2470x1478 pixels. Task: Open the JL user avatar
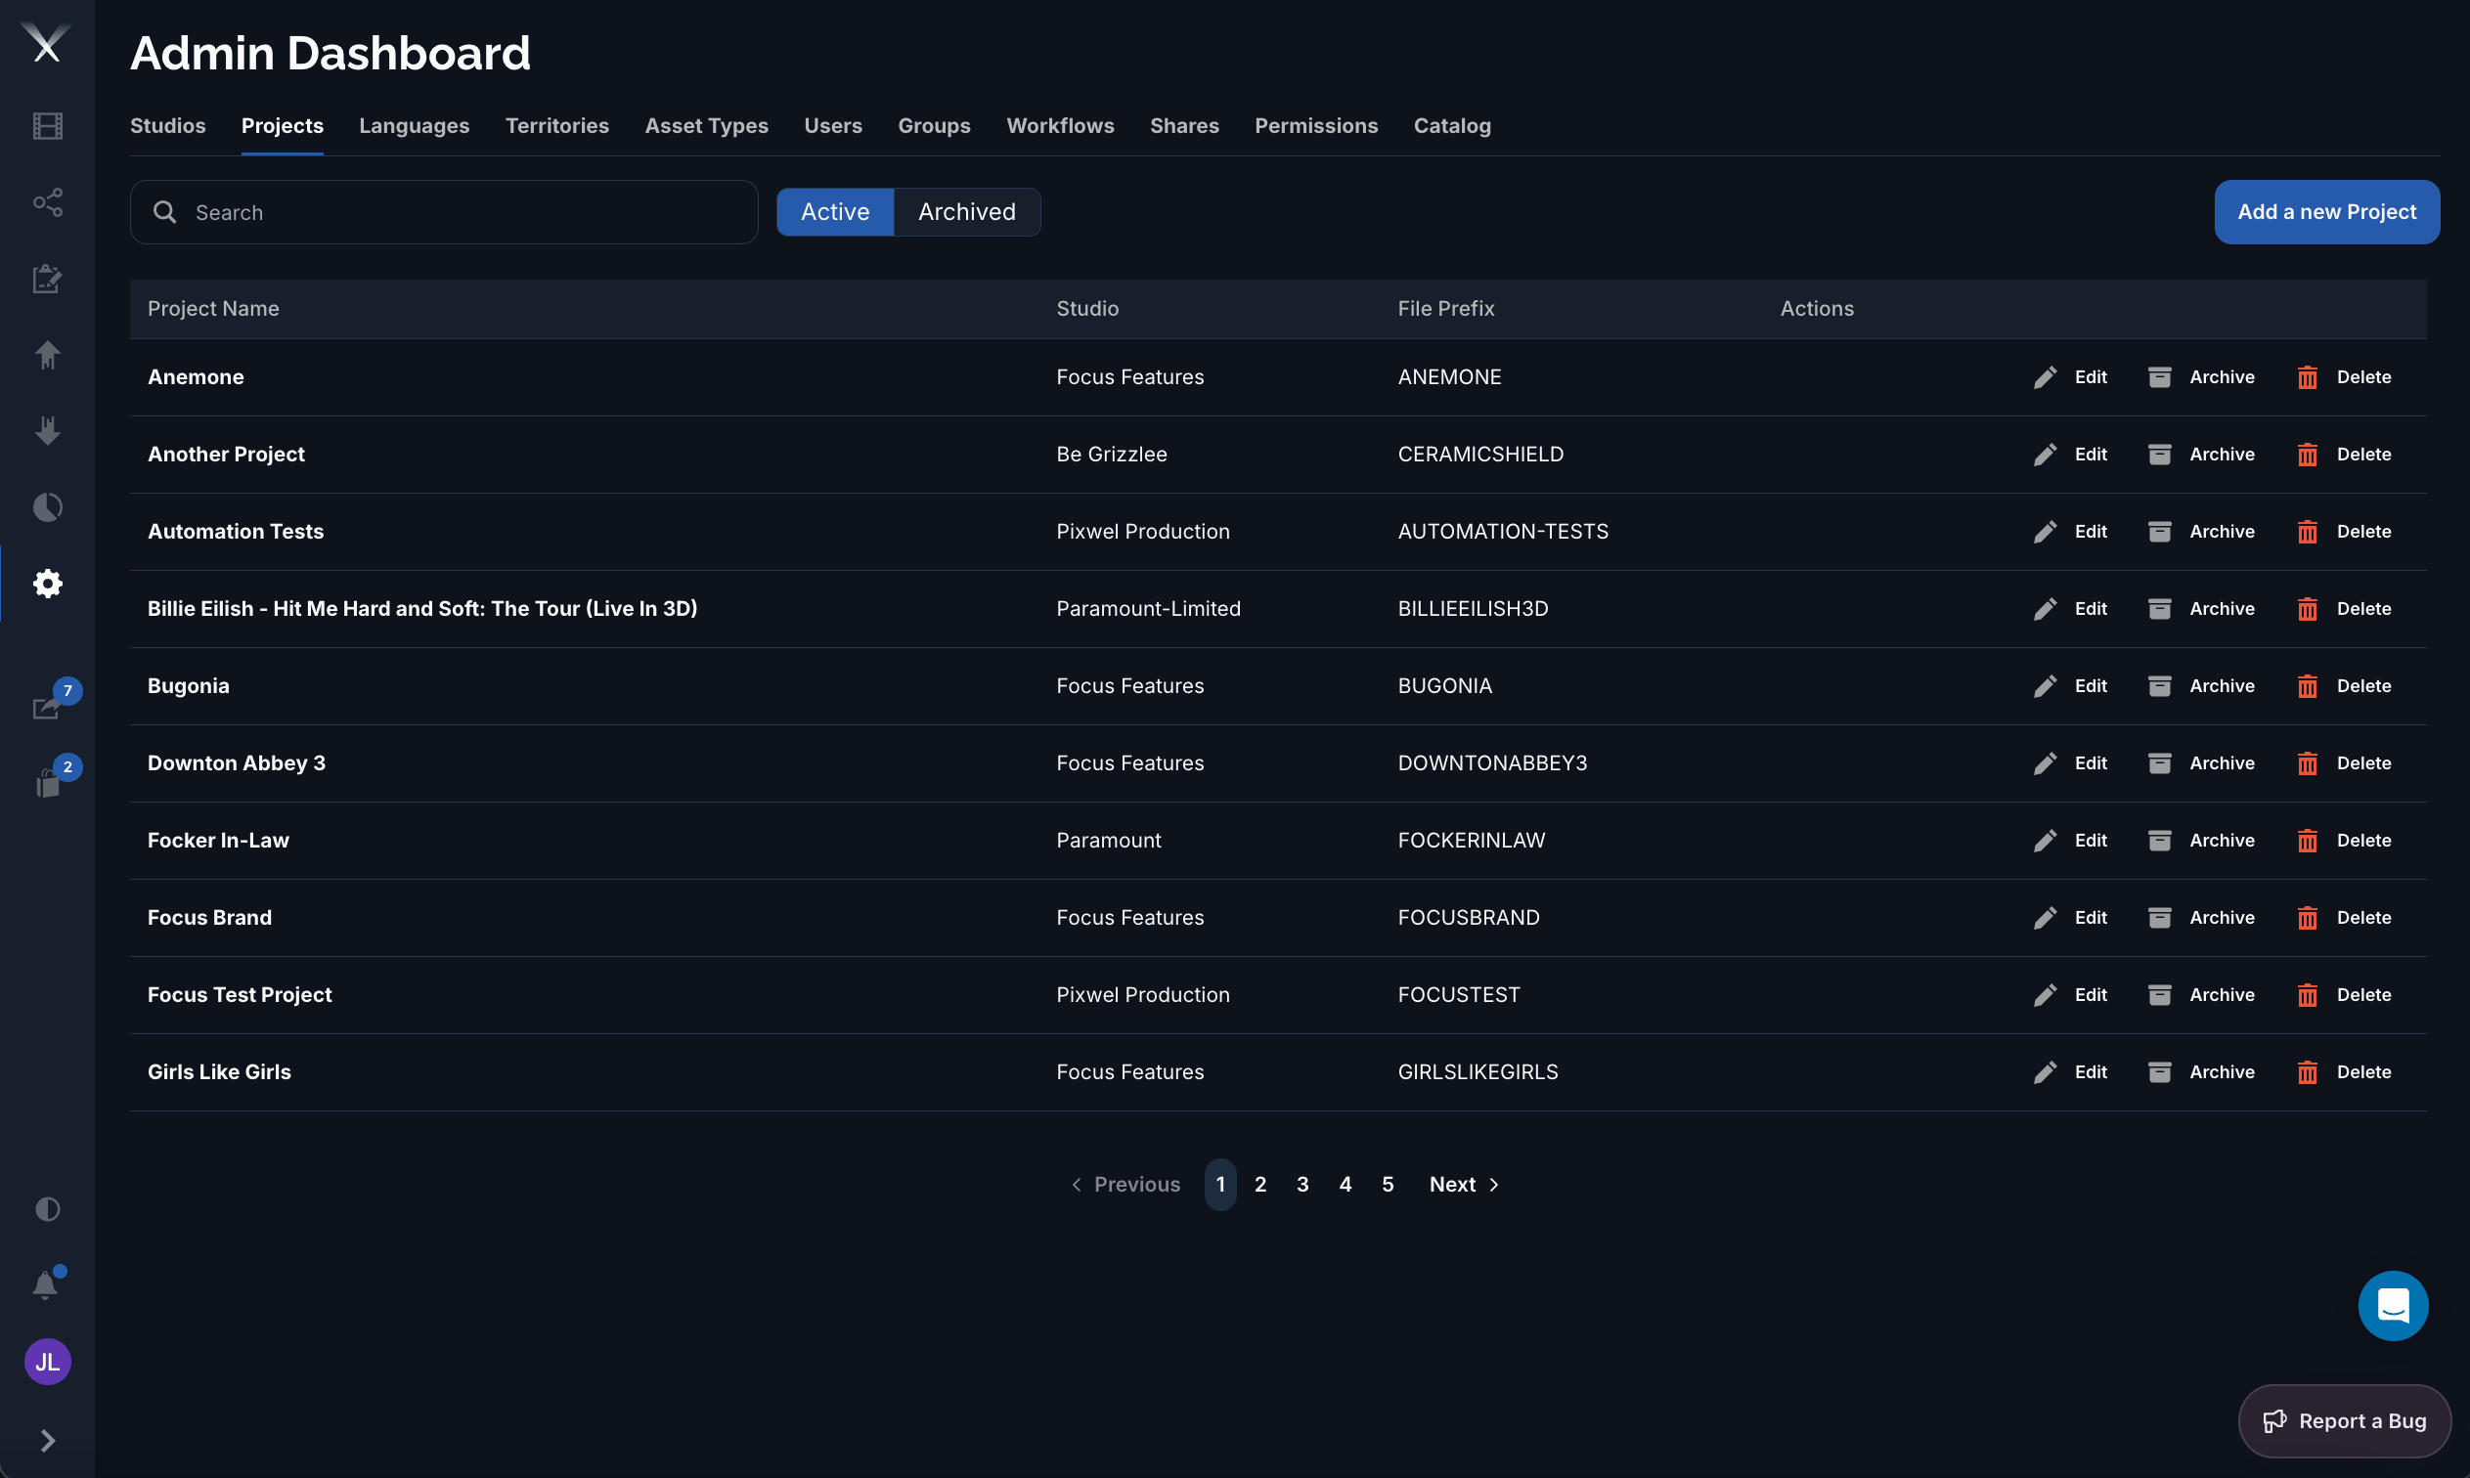tap(47, 1362)
